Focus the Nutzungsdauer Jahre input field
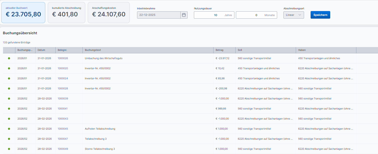Viewport: 378px width, 154px height. coord(209,15)
